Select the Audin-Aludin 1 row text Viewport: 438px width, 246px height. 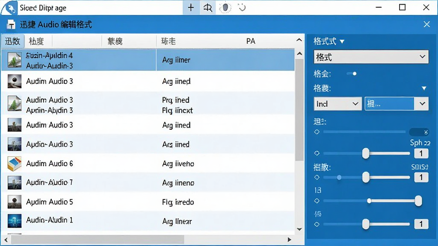[x=50, y=220]
